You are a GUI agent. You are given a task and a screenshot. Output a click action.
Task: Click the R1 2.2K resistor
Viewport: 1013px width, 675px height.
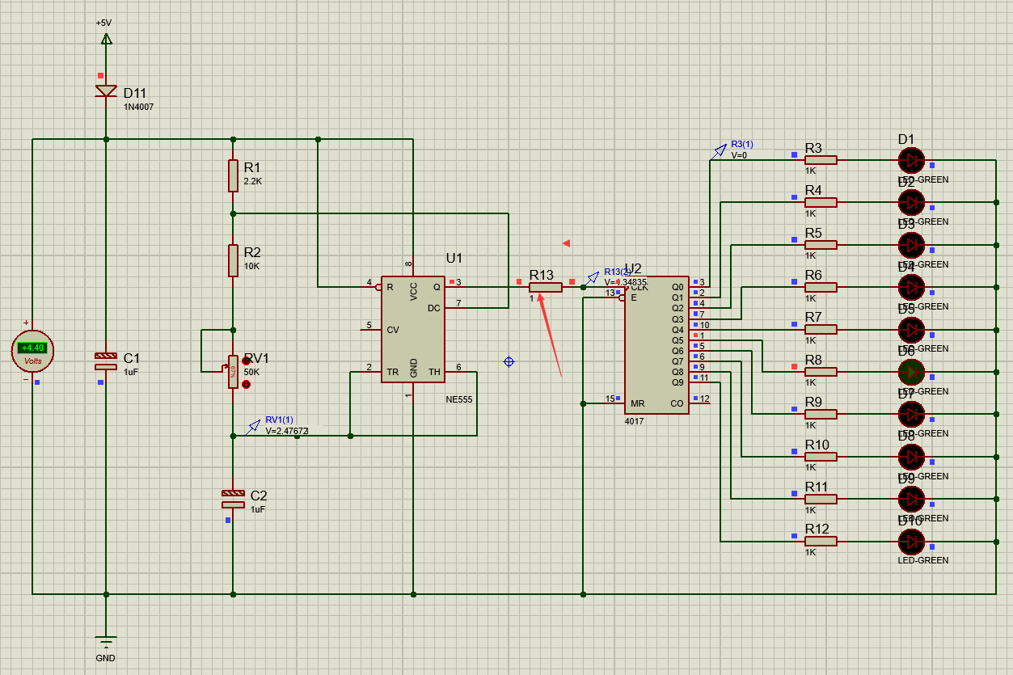(233, 175)
